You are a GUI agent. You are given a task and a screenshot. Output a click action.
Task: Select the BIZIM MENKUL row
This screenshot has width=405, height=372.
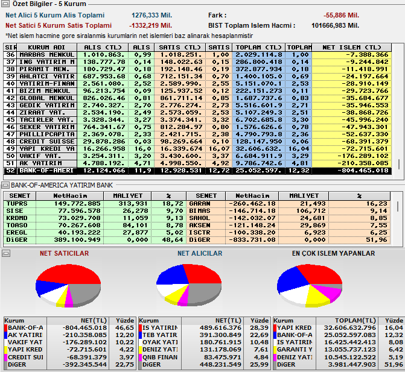[x=197, y=91]
